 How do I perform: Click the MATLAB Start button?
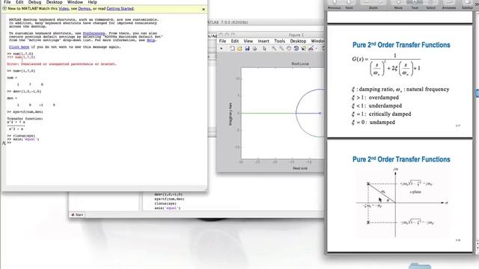77,214
